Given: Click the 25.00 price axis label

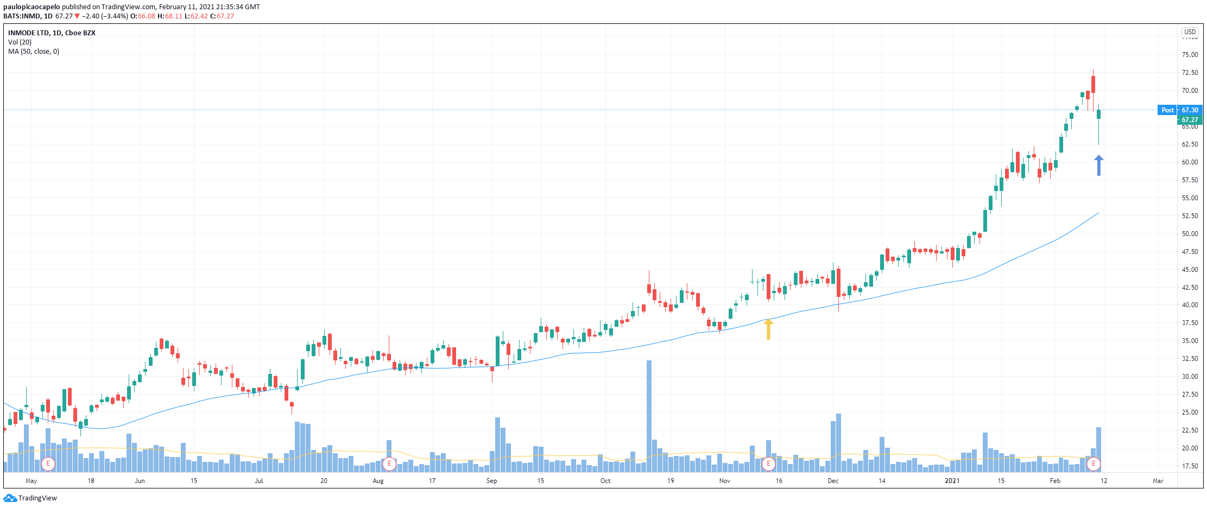Looking at the screenshot, I should (1190, 412).
